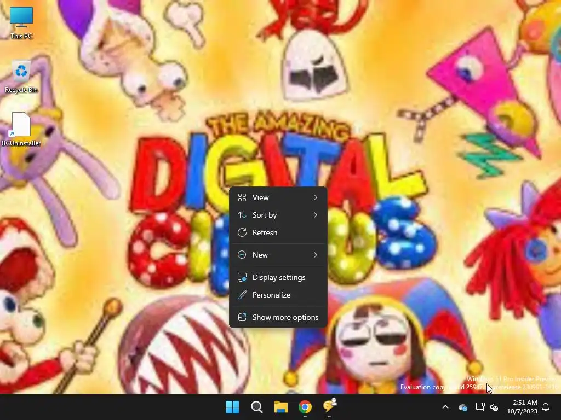Open the View submenu
Image resolution: width=561 pixels, height=420 pixels.
coord(278,197)
